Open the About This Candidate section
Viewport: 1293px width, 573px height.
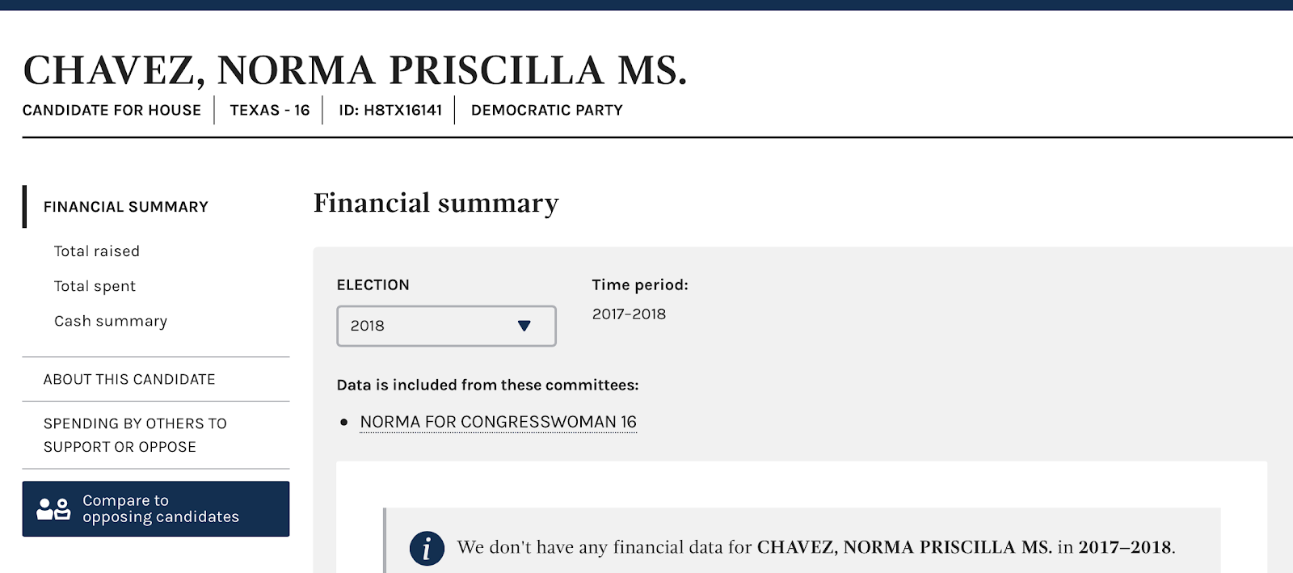tap(129, 379)
